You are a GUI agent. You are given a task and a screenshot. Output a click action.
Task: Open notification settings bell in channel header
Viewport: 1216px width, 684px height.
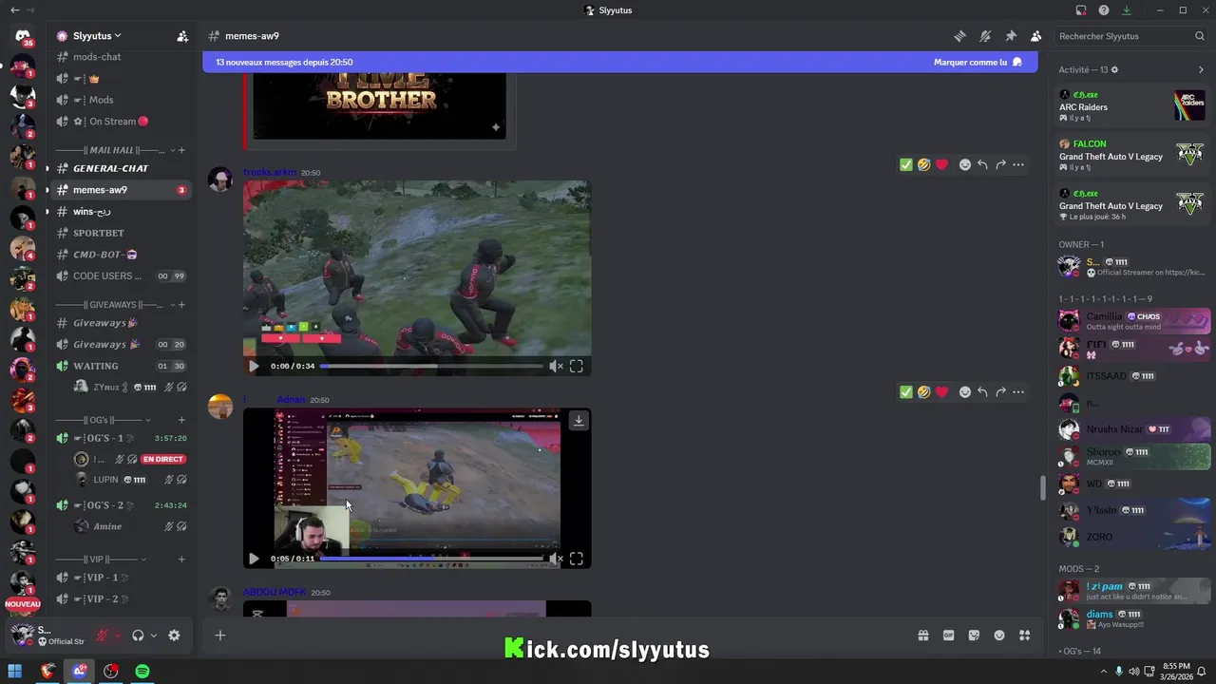point(985,36)
